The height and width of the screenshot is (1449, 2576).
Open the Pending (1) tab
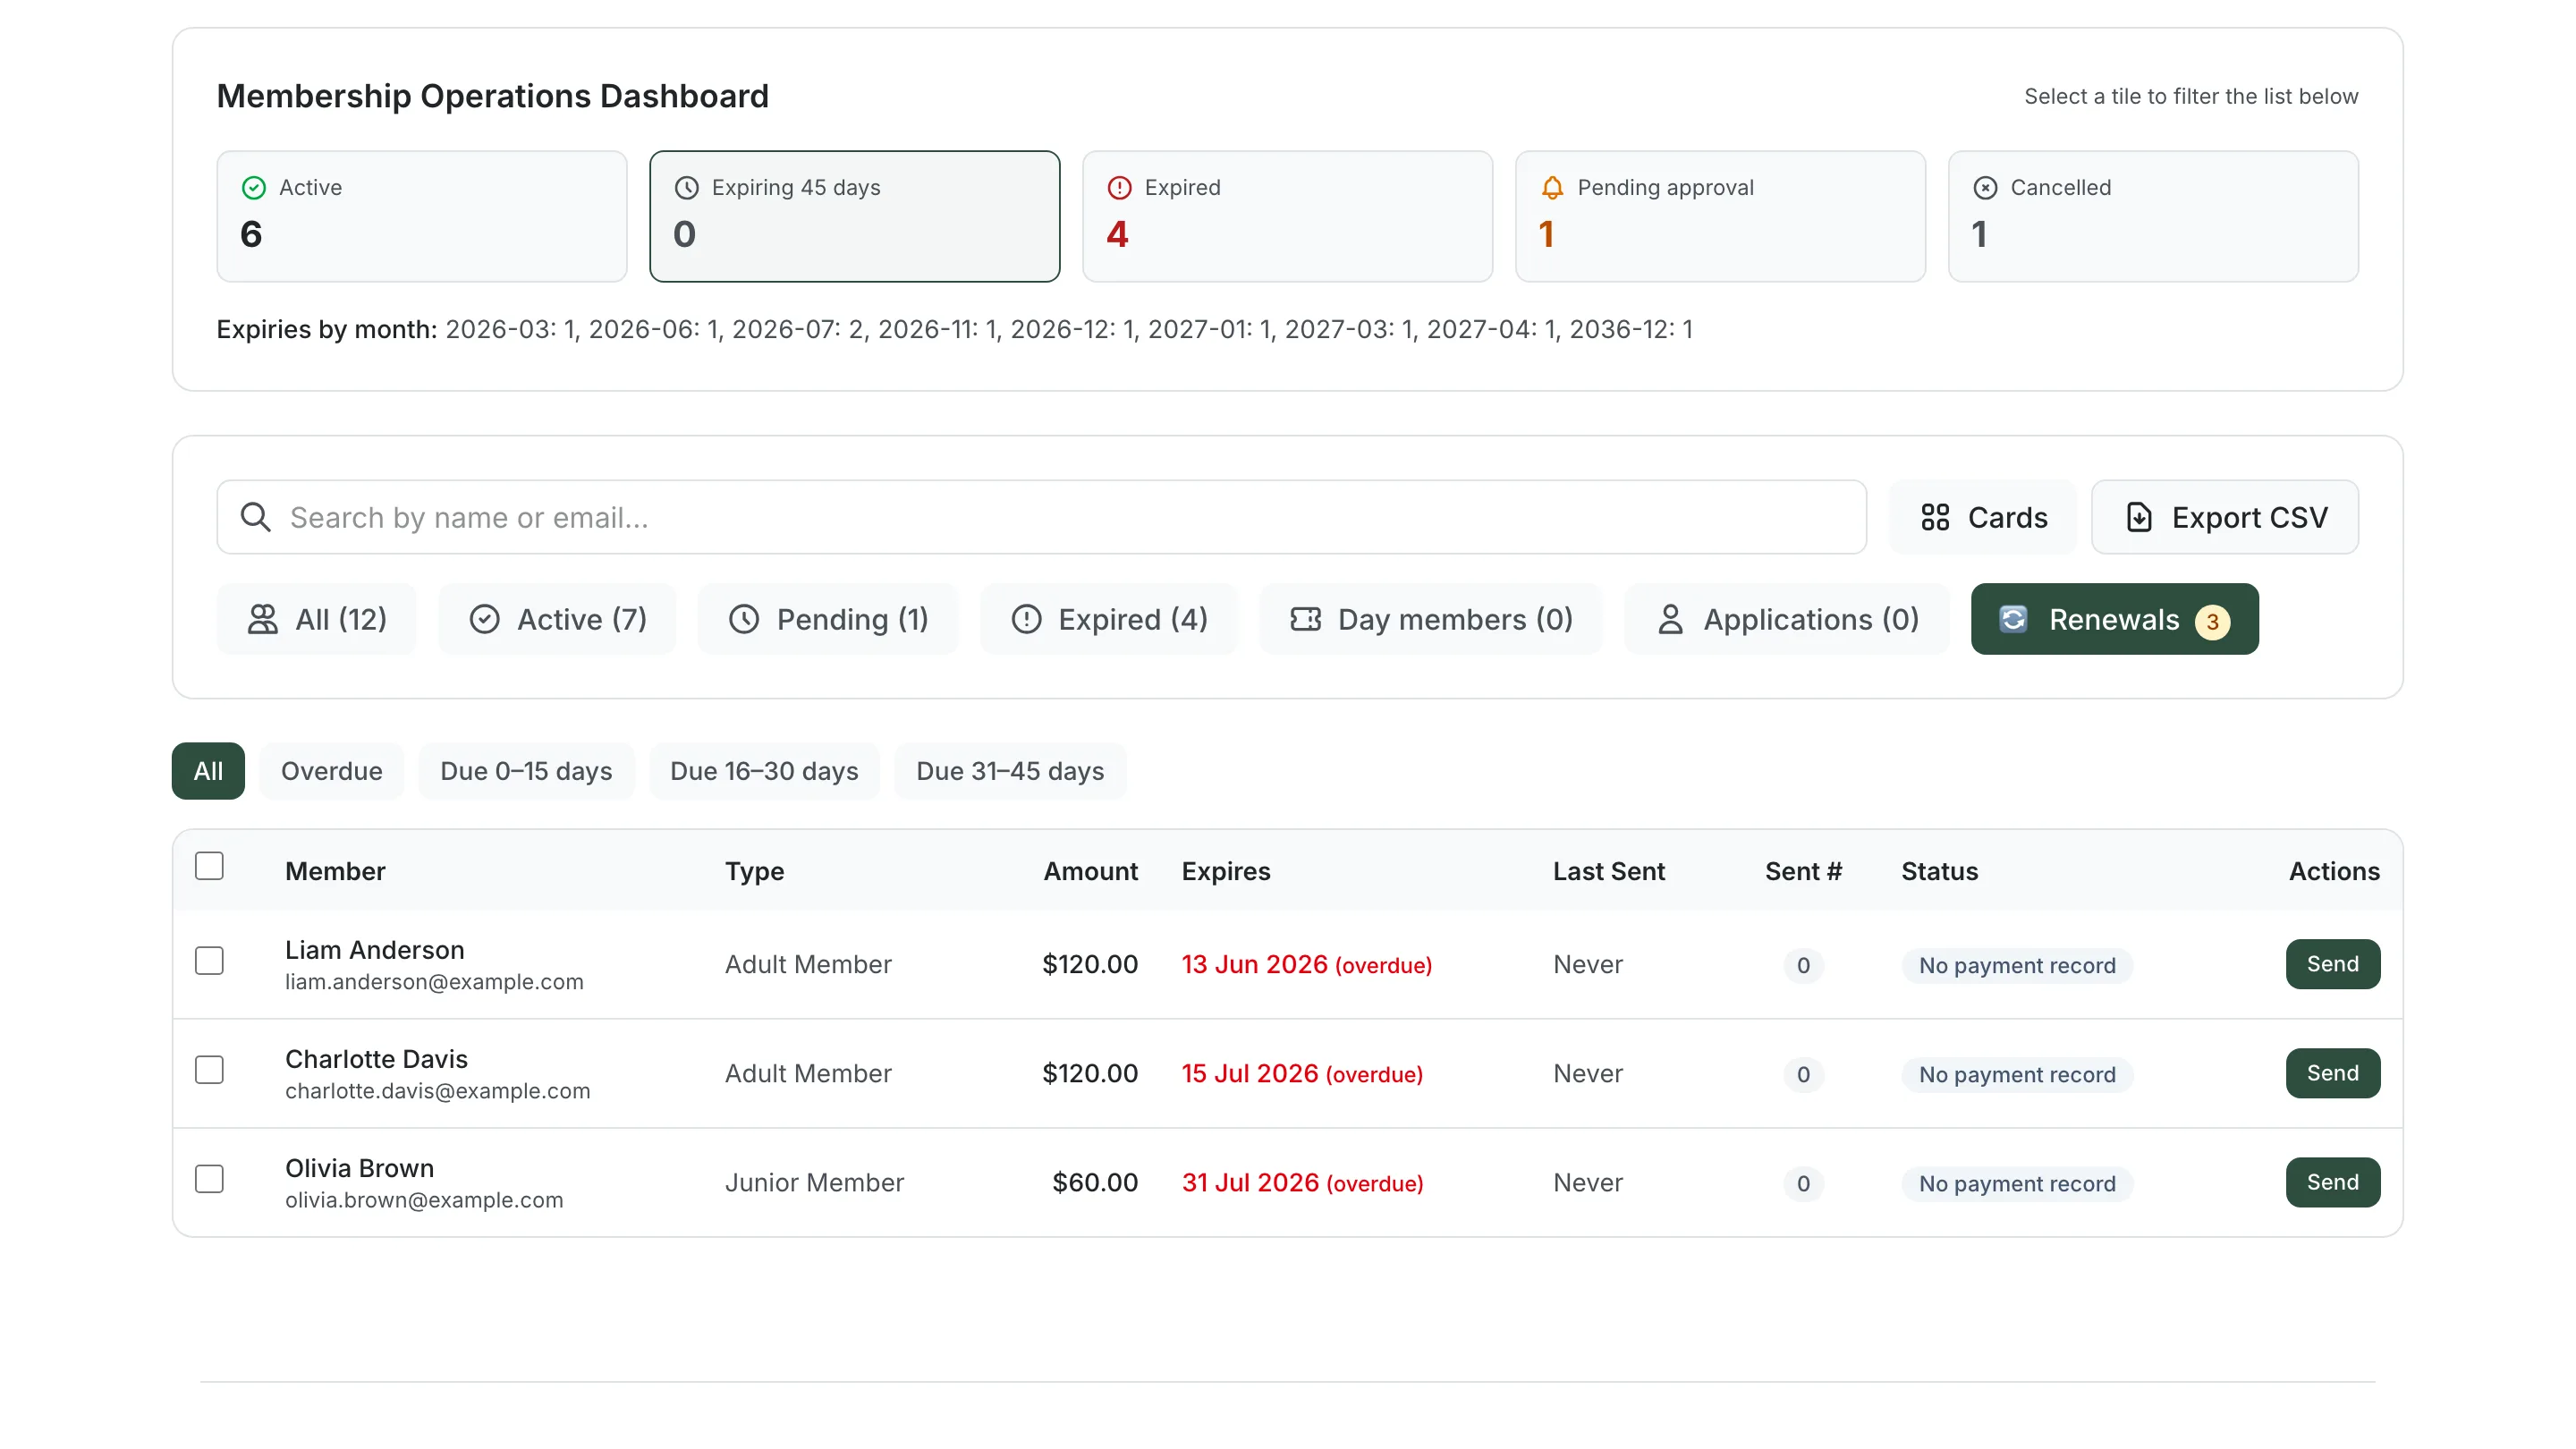[x=828, y=619]
